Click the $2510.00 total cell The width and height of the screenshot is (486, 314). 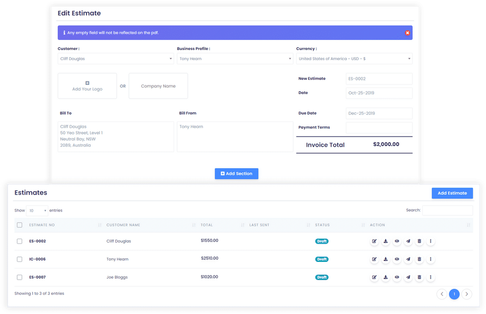pos(210,258)
